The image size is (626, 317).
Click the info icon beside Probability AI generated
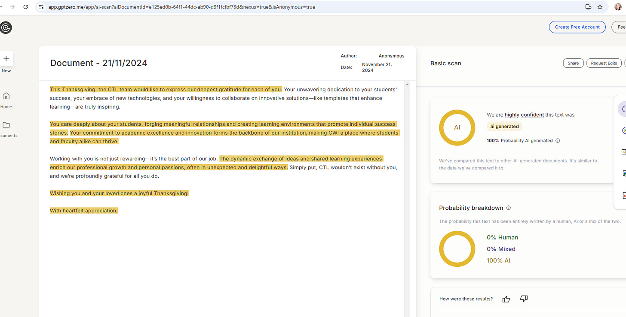[558, 141]
